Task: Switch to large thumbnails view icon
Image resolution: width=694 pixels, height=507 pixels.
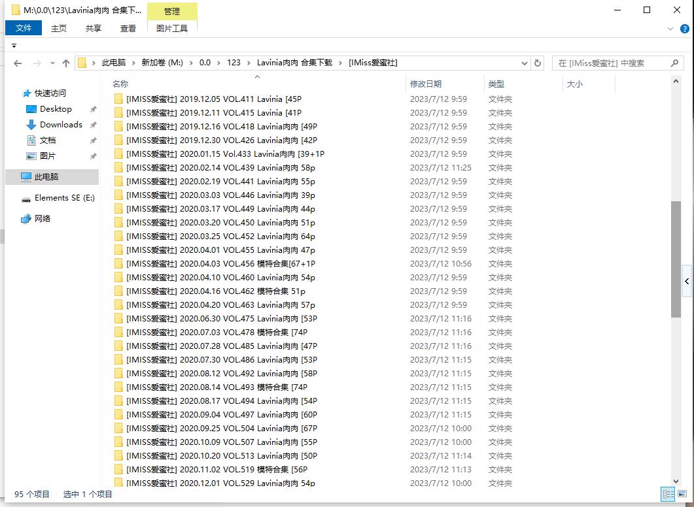Action: pos(682,494)
